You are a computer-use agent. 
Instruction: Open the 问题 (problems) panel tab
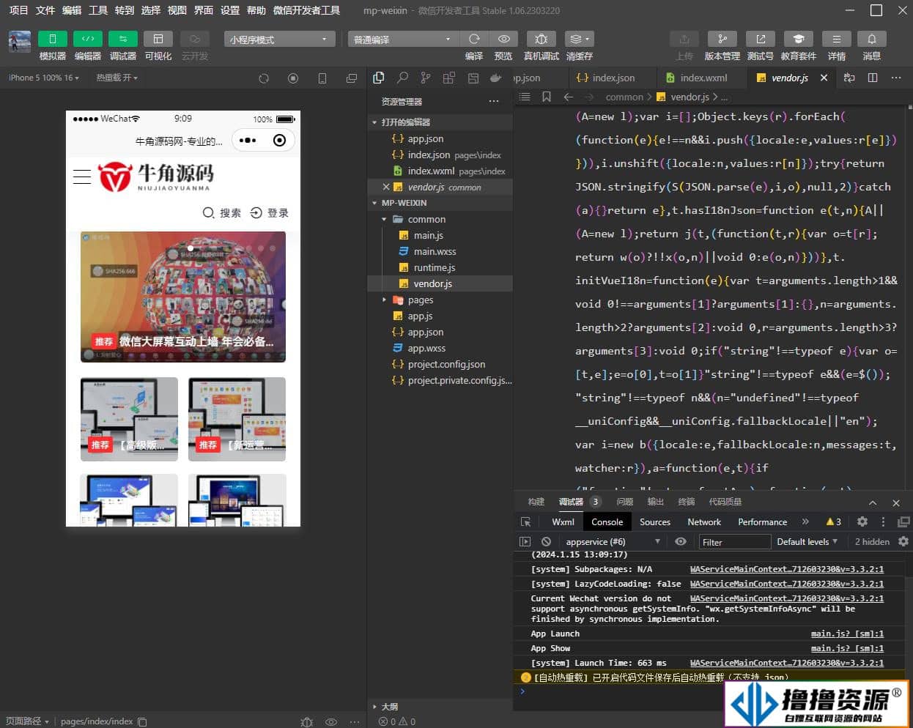[624, 502]
